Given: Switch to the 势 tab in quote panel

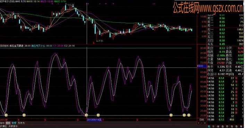Looking at the screenshot, I should tap(227, 126).
